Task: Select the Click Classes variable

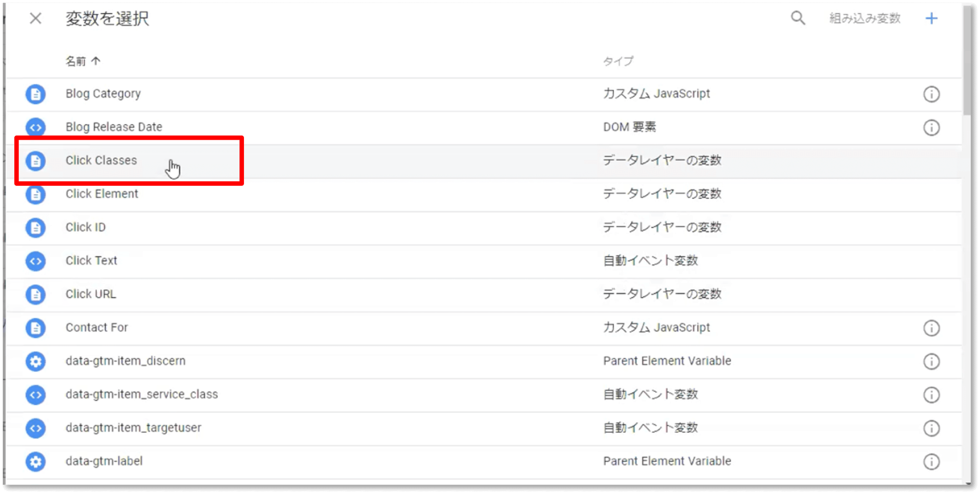Action: (x=101, y=161)
